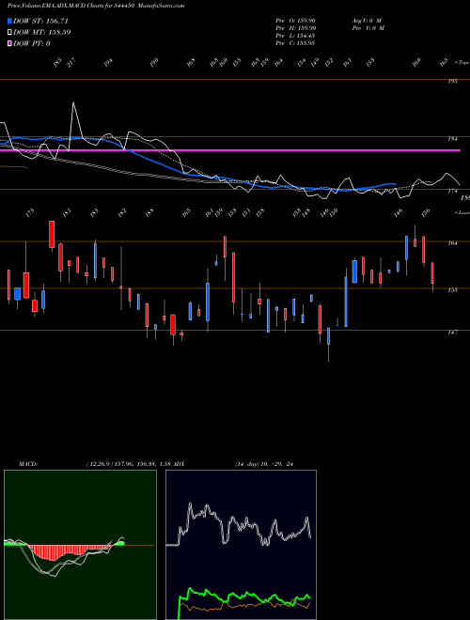Select the 'DOW MT: 158.59' legend text

pos(41,33)
